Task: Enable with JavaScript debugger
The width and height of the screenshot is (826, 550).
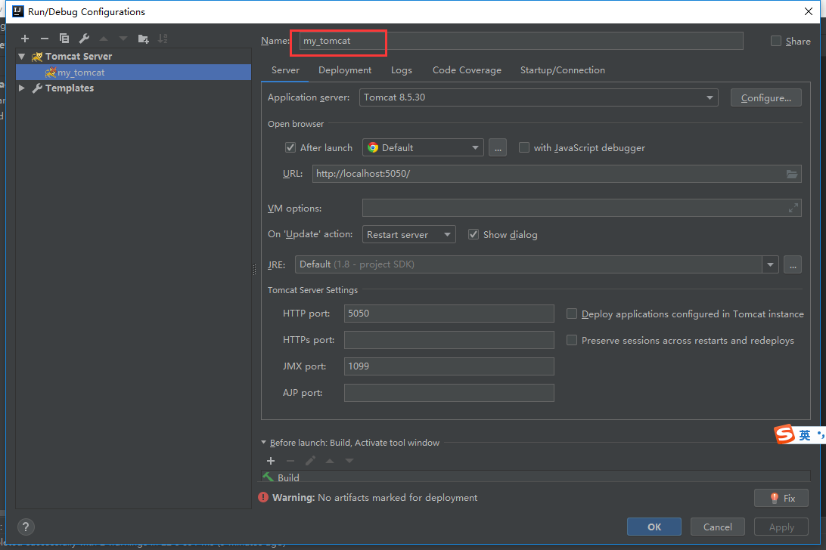Action: click(x=523, y=148)
